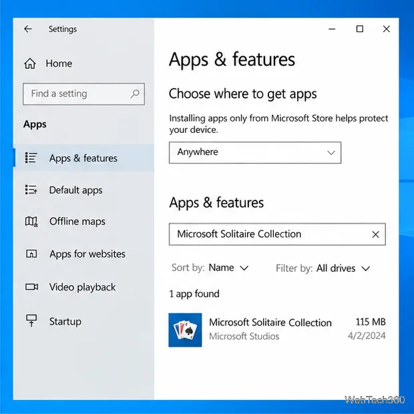Go back with the Settings back arrow
Screen dimensions: 414x414
pos(28,29)
